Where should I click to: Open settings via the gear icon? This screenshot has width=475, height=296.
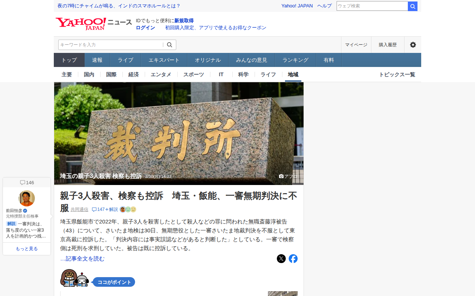pyautogui.click(x=413, y=45)
